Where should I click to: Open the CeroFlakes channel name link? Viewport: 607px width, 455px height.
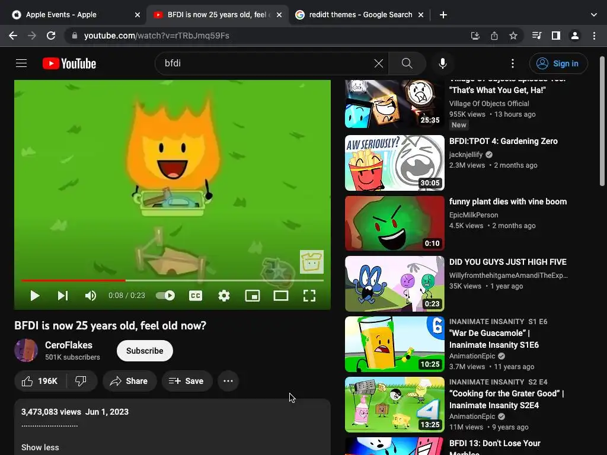pos(69,345)
